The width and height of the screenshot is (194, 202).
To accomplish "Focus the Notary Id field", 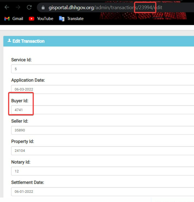I will tap(102, 171).
